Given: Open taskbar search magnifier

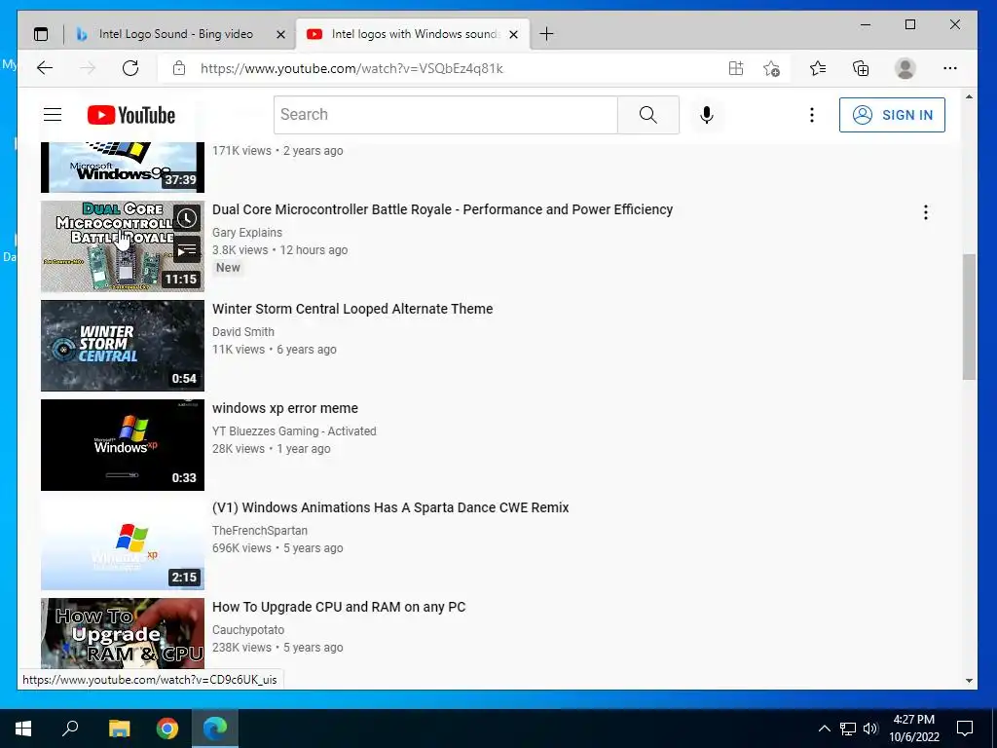Looking at the screenshot, I should pyautogui.click(x=70, y=729).
